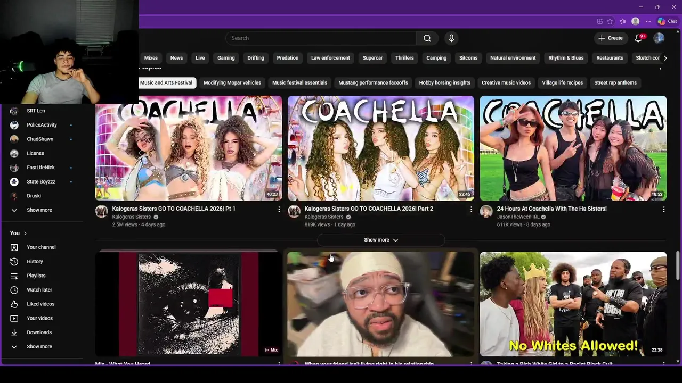Open more options for Ha Sisters Coachella video
Image resolution: width=682 pixels, height=383 pixels.
(x=663, y=210)
